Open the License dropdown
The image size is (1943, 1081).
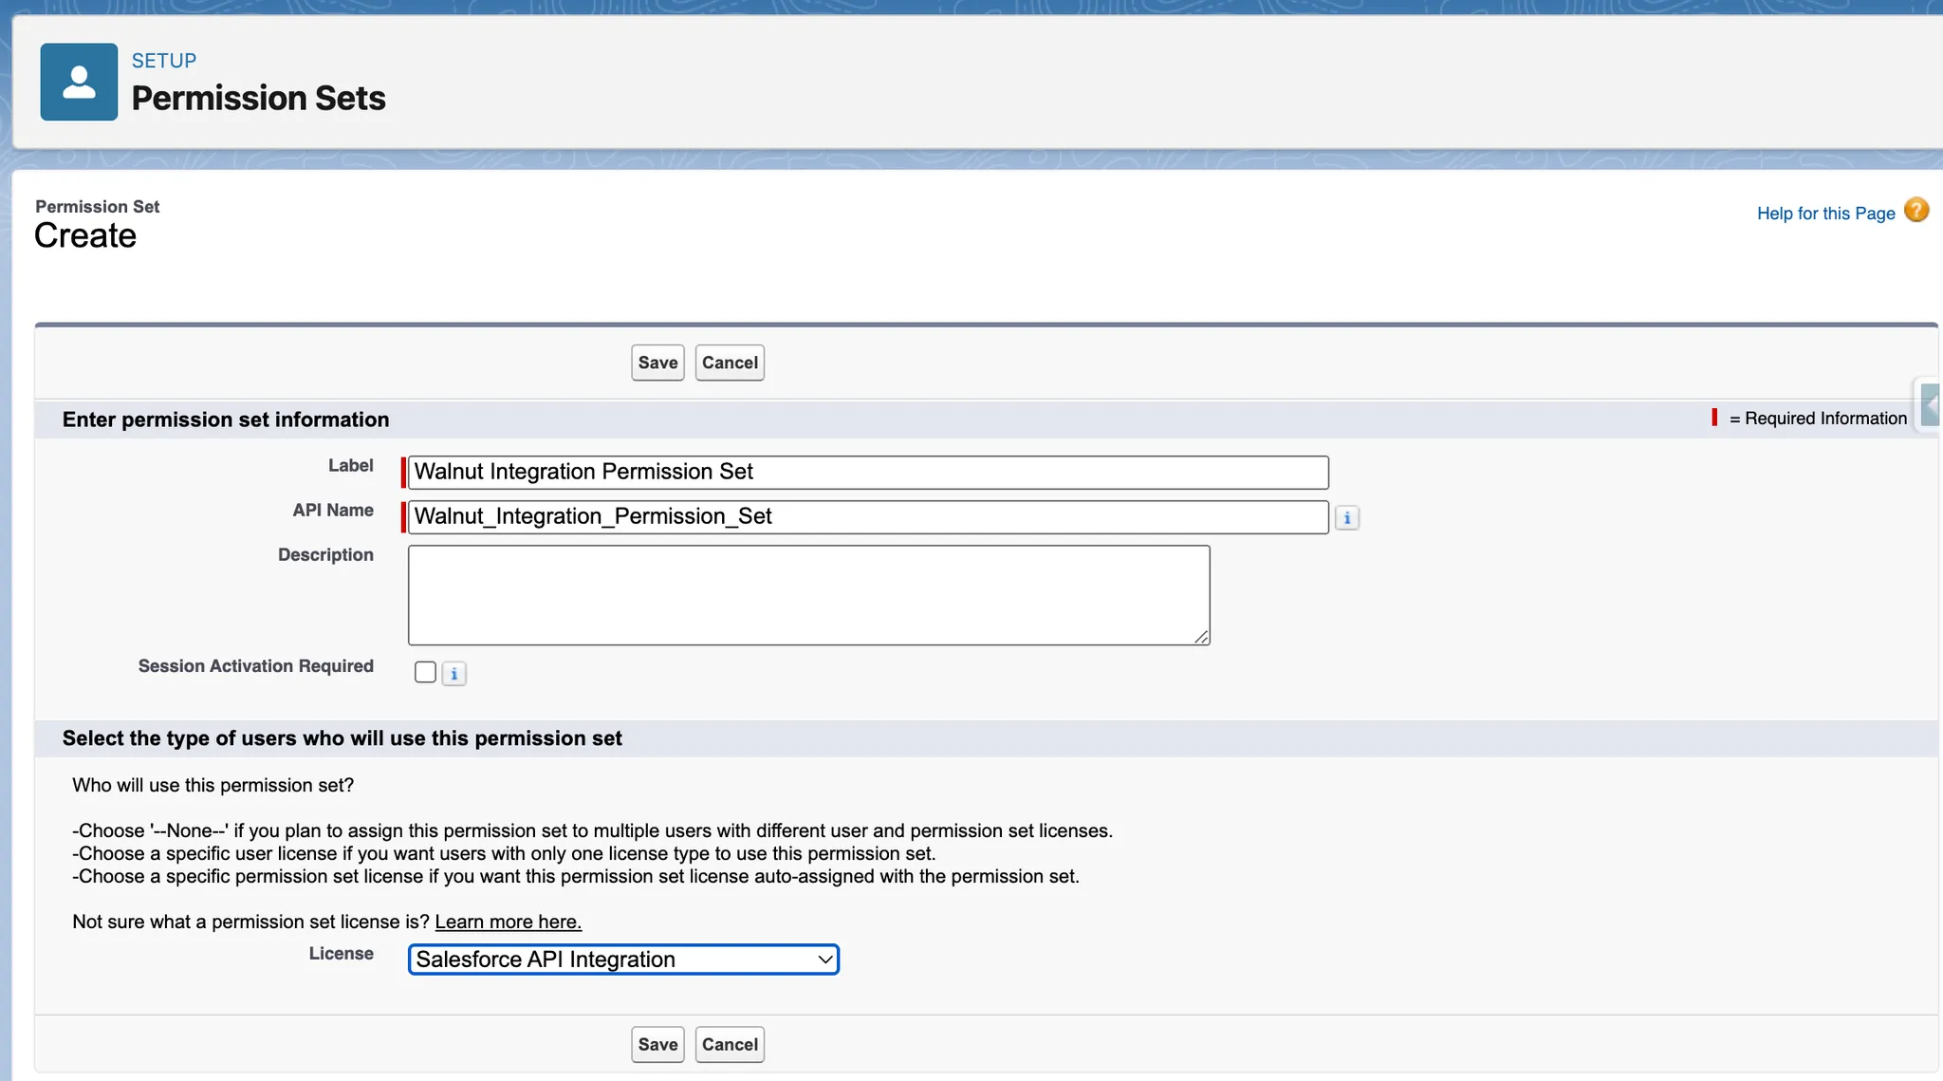coord(623,960)
